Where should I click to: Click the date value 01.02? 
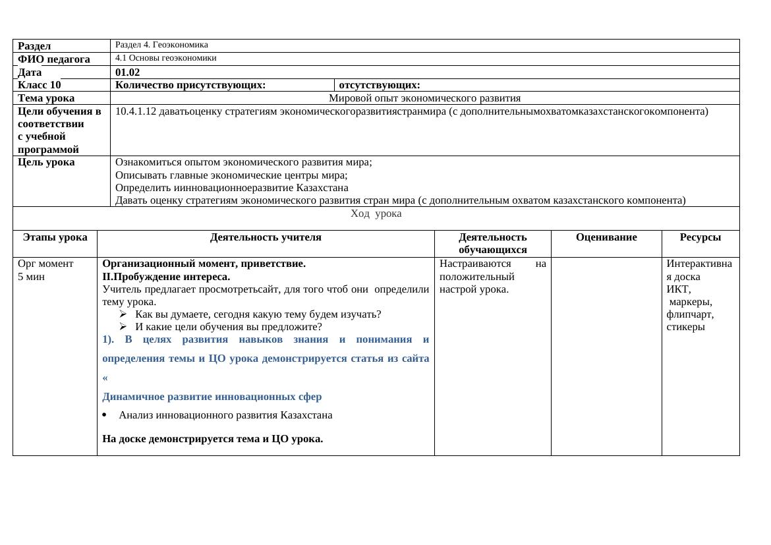[127, 72]
